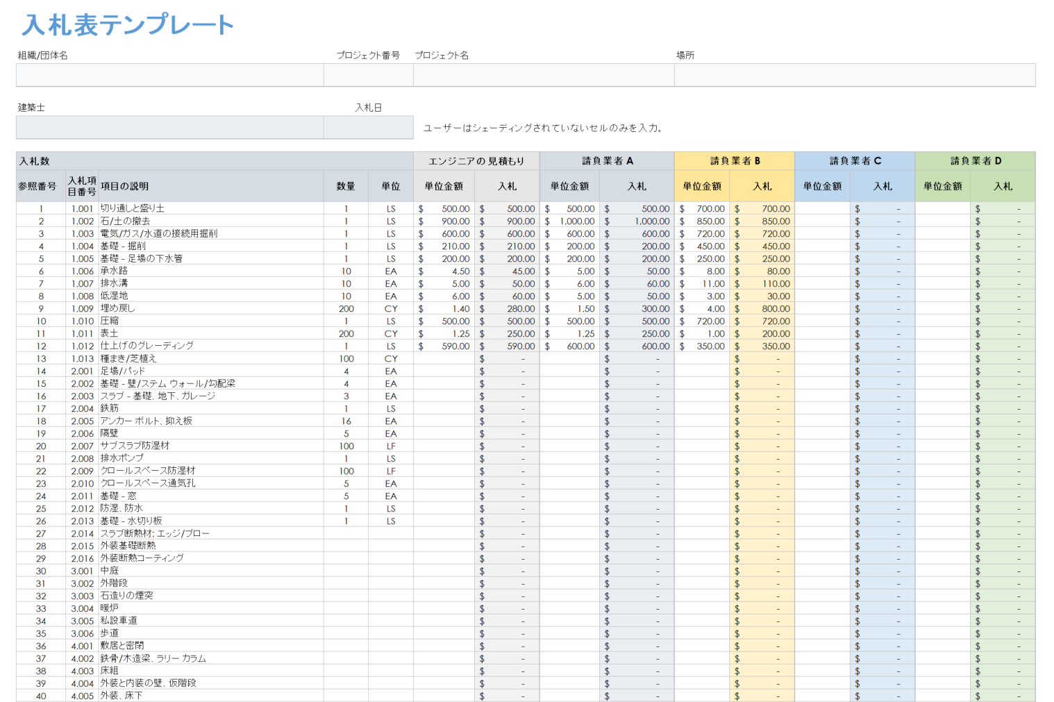Viewport: 1054px width, 702px height.
Task: Select the cell 切り通しと盛り土
Action: [x=211, y=208]
